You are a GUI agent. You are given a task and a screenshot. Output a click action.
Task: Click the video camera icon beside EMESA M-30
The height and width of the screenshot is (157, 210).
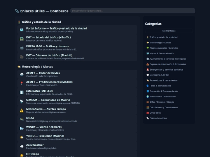coord(21,48)
